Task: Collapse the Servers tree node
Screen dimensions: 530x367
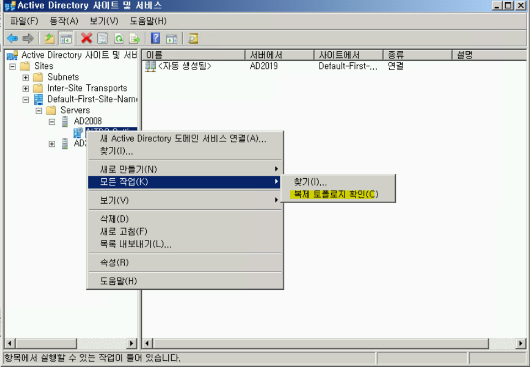Action: pos(39,111)
